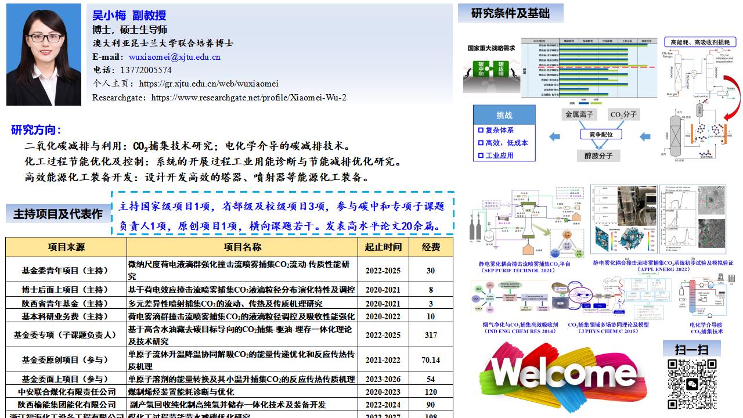Click the 研究条件及基础 section header

[x=510, y=13]
